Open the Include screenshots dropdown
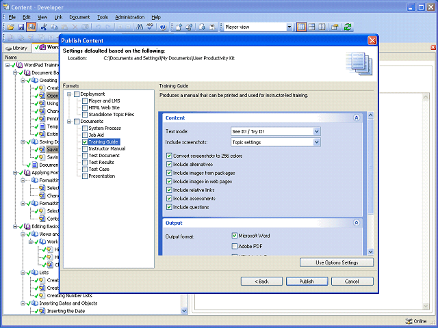Image resolution: width=438 pixels, height=328 pixels. 316,142
